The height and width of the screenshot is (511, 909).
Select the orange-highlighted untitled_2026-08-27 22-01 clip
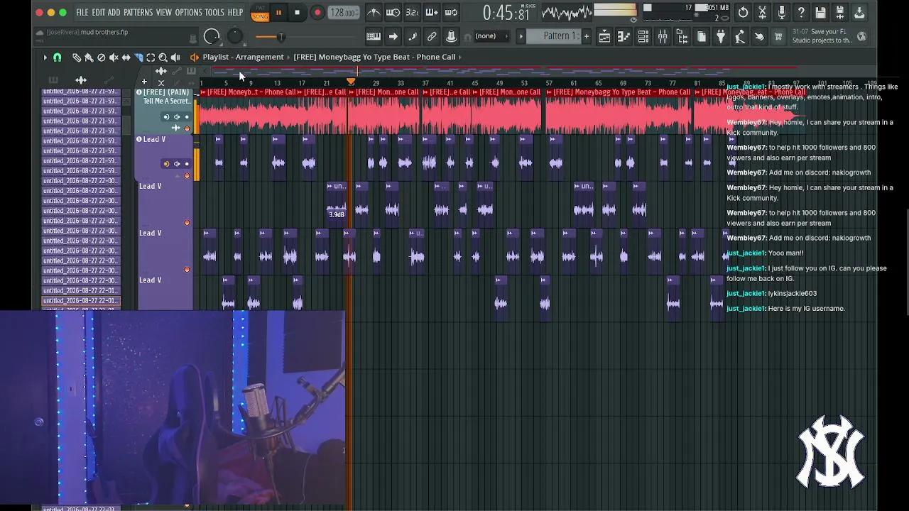(x=80, y=301)
